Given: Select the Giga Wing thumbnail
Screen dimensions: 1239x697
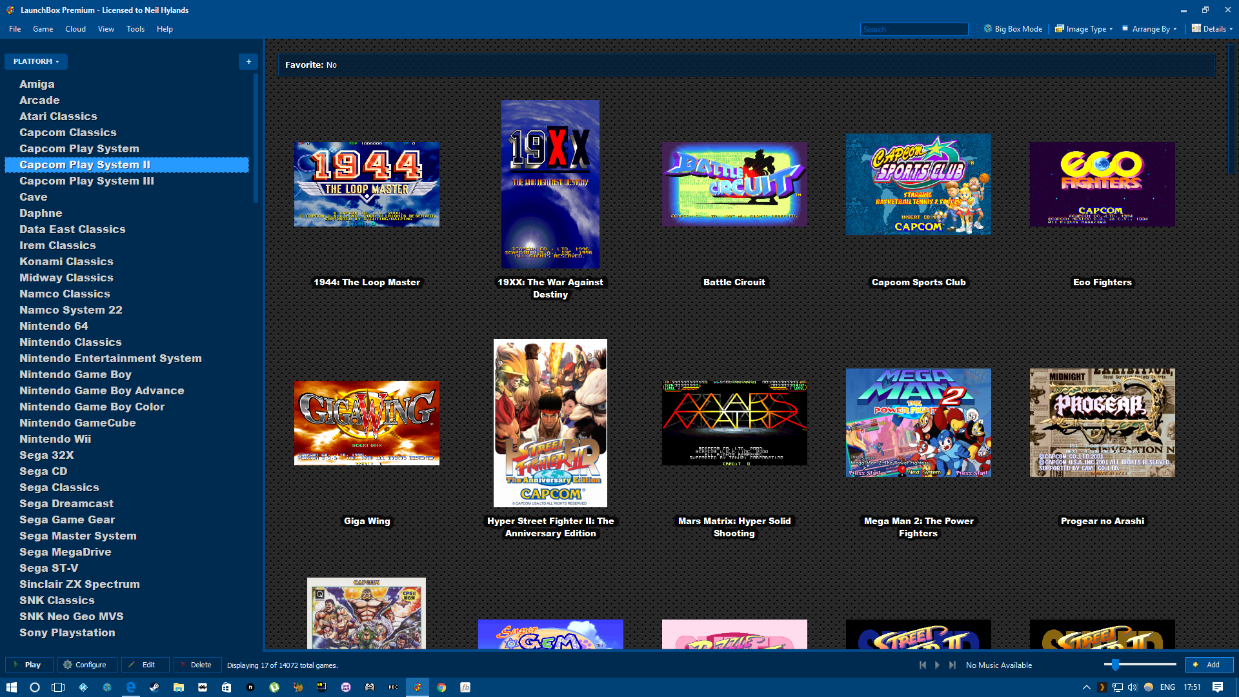Looking at the screenshot, I should (x=367, y=423).
